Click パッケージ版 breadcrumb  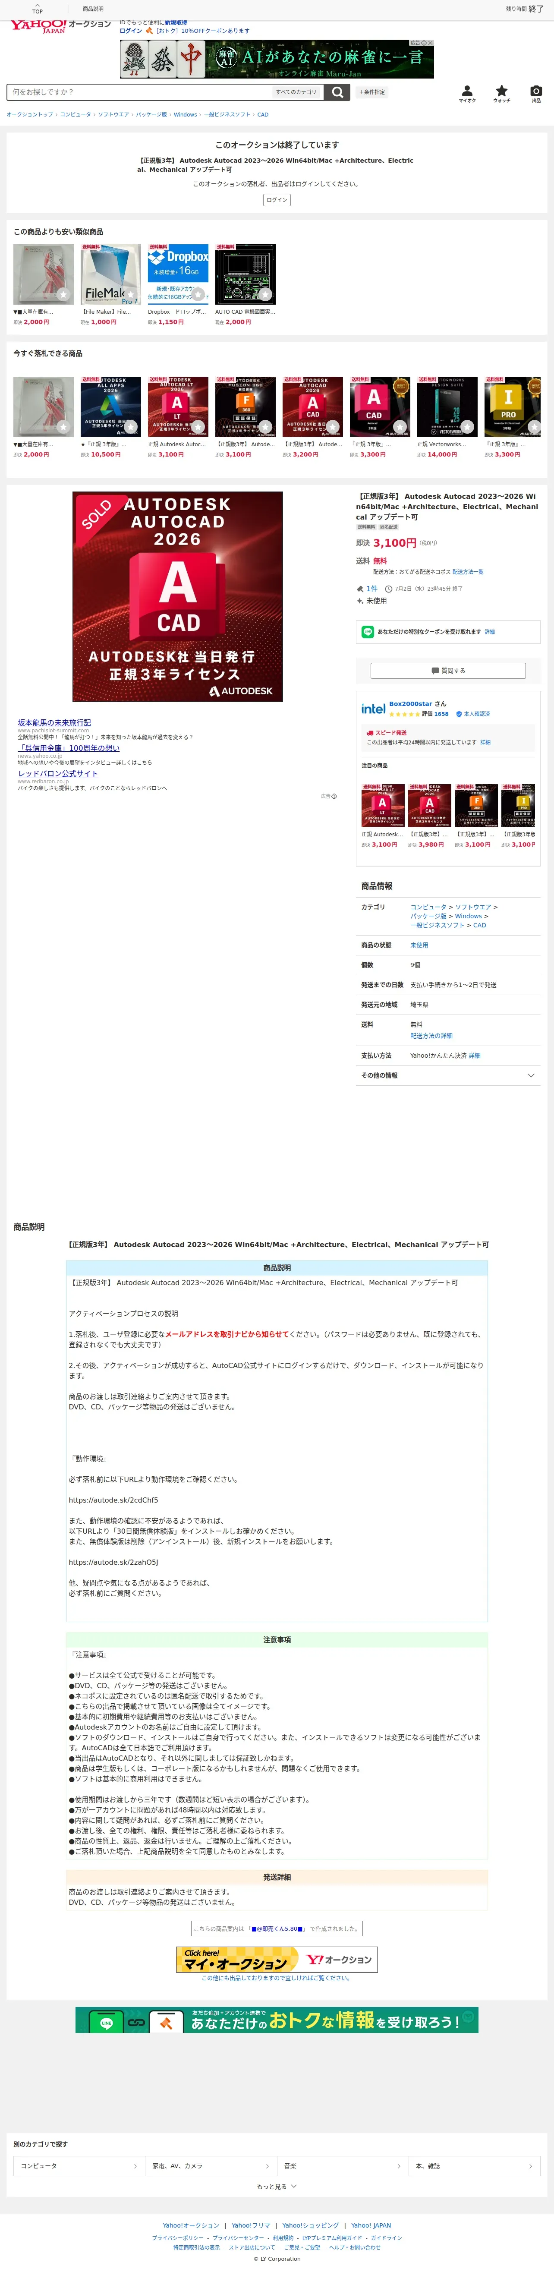pos(151,114)
